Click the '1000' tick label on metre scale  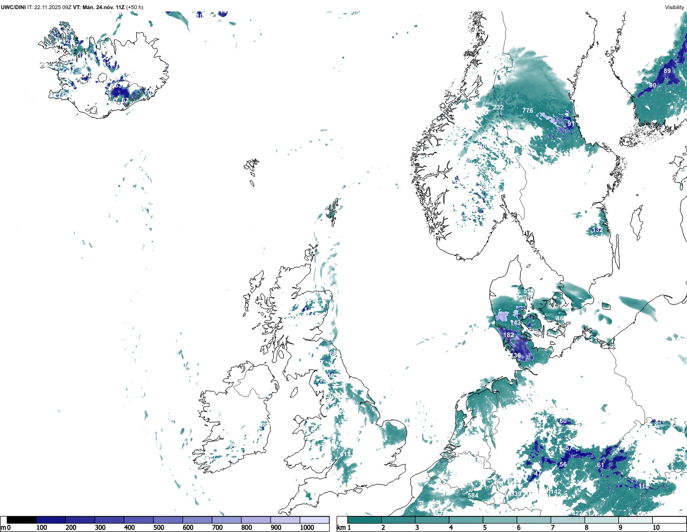tap(307, 528)
